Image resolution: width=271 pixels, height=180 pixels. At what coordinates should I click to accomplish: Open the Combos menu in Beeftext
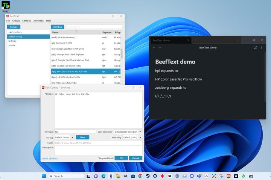[26, 21]
